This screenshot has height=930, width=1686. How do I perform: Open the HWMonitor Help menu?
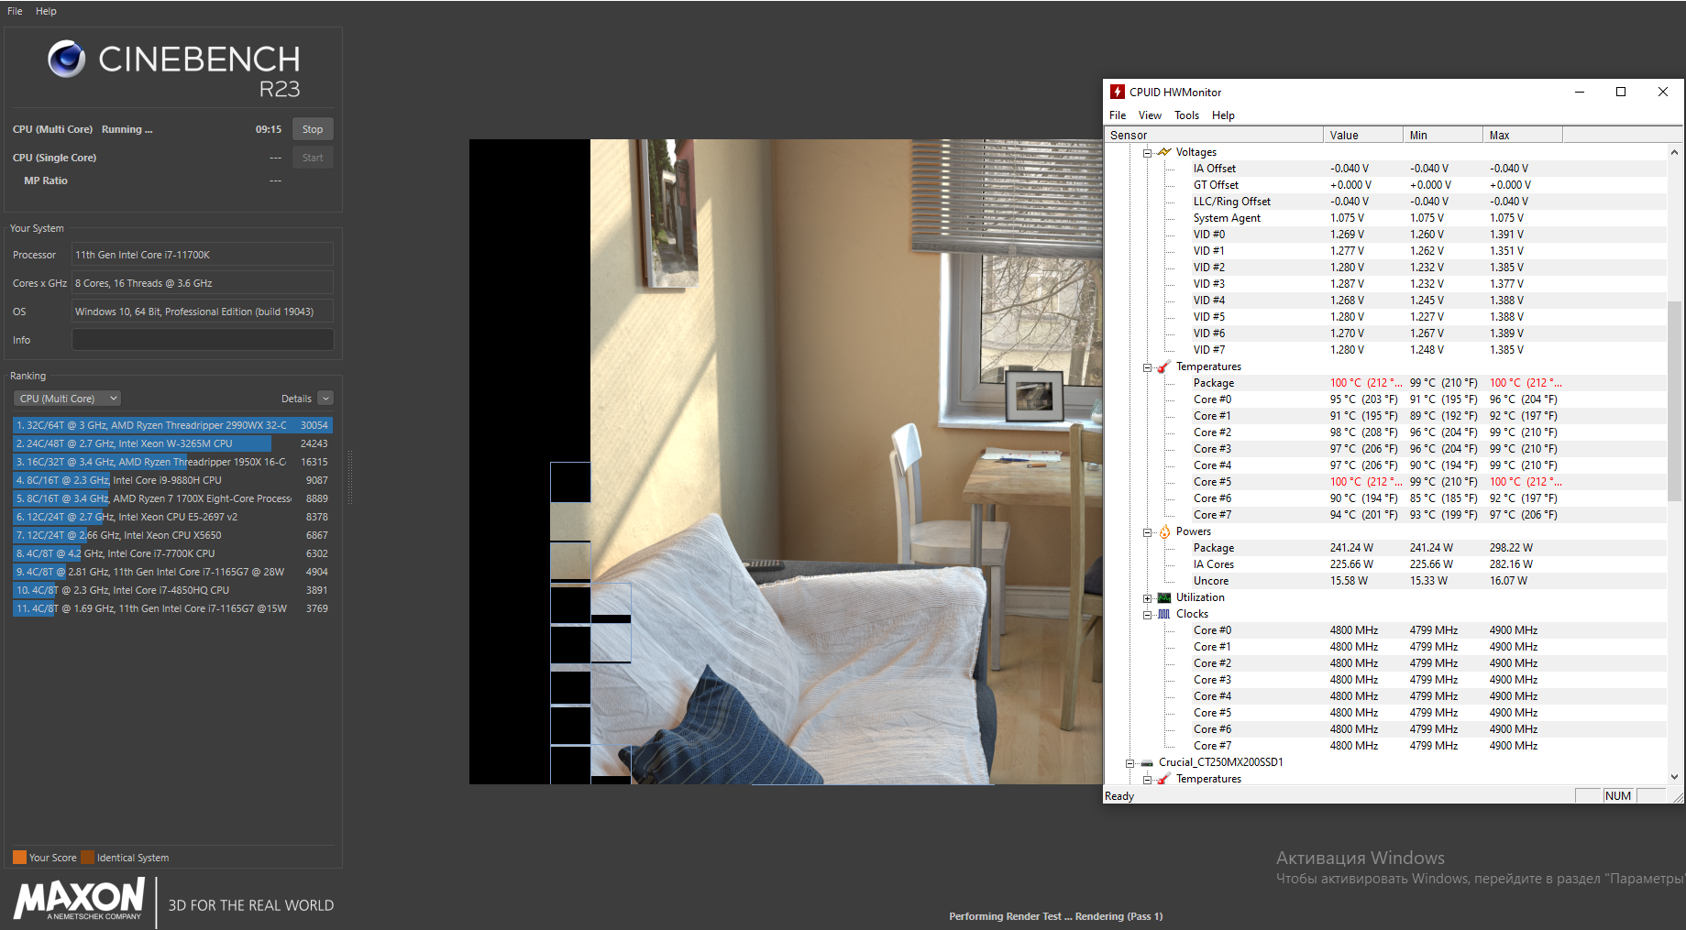(1223, 115)
